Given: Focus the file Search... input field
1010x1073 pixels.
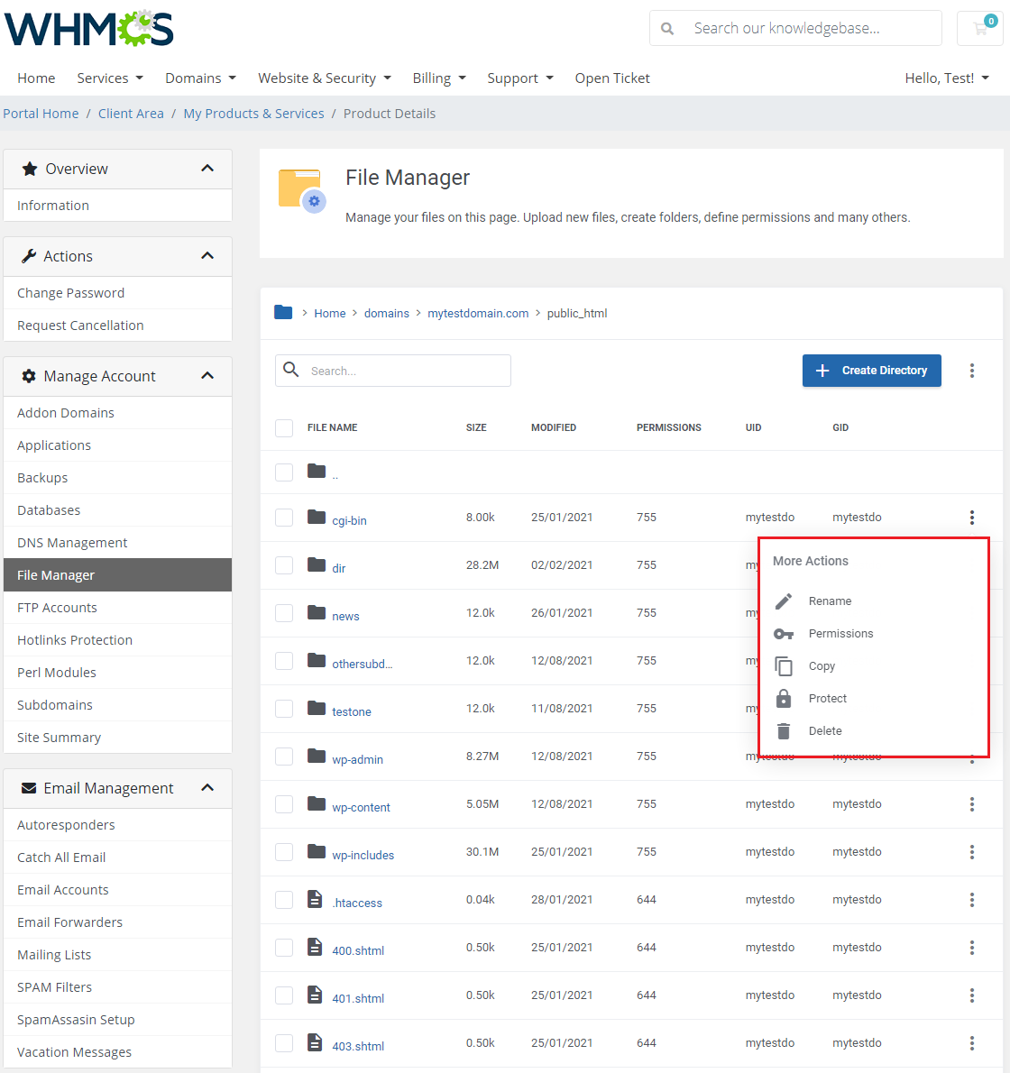Looking at the screenshot, I should click(393, 371).
